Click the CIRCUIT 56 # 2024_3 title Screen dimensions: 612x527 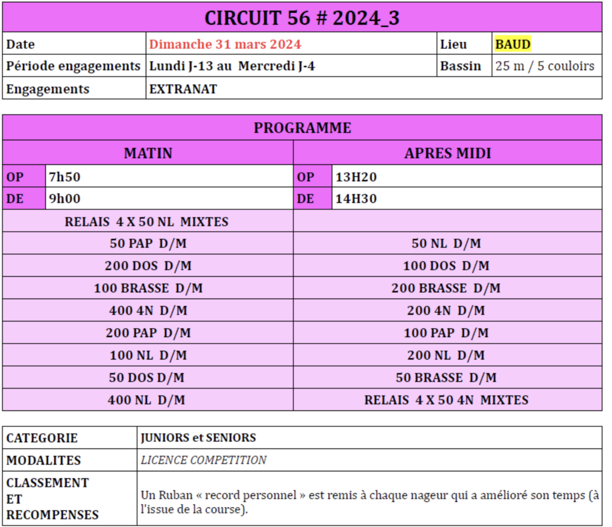[x=302, y=18]
